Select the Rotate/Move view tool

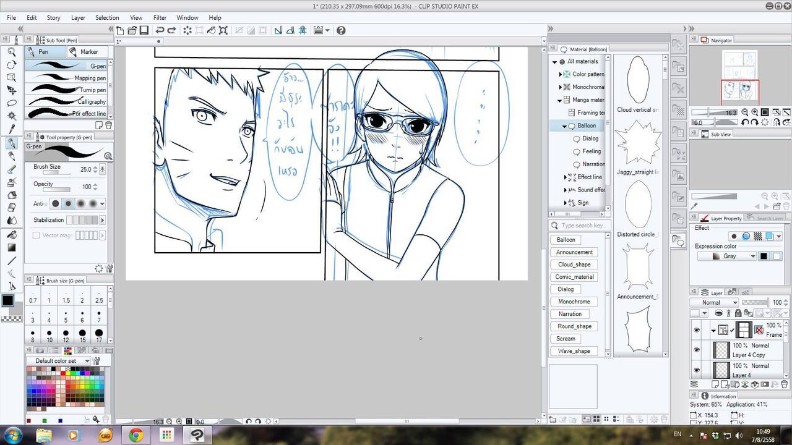tap(11, 65)
